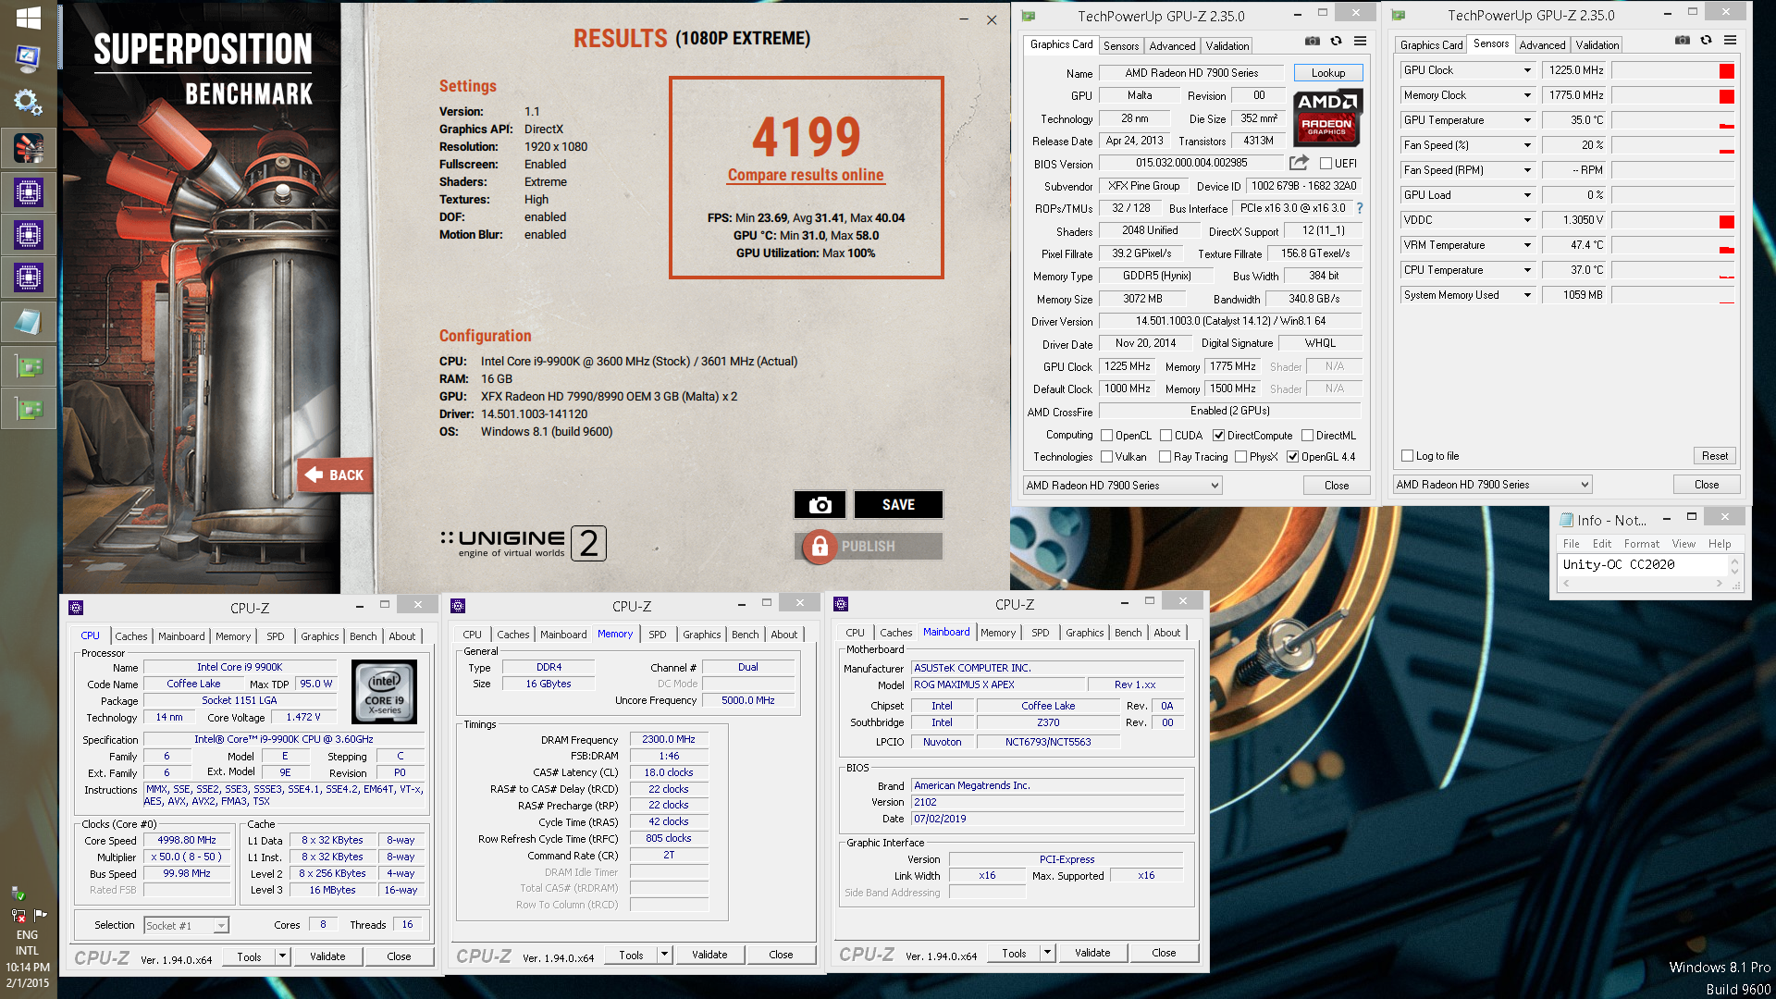Expand the GPU Clock sensor dropdown
This screenshot has height=999, width=1776.
1527,70
